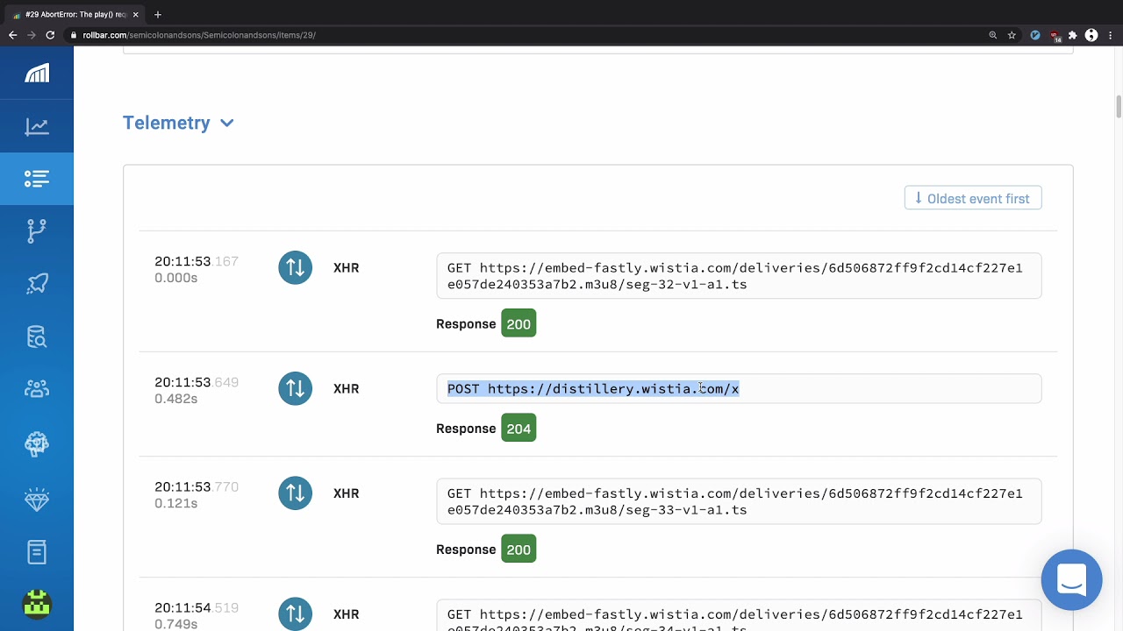Open the Chrome extensions puzzle icon
Viewport: 1123px width, 631px height.
click(1072, 35)
